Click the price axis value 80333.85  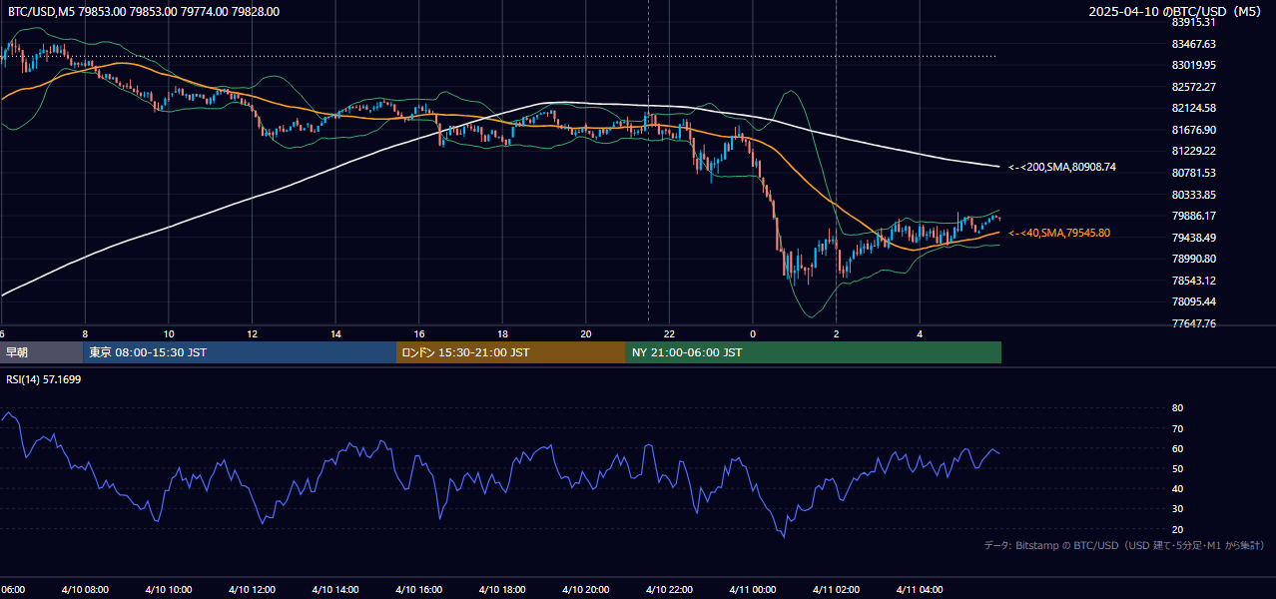coord(1193,195)
